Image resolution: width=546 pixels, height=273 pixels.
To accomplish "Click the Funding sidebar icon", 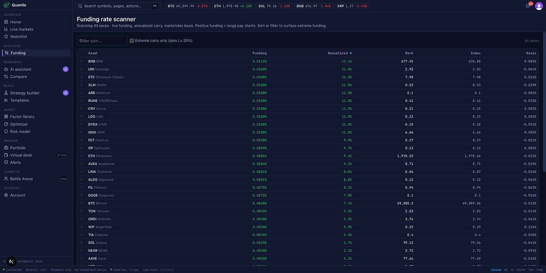I will tap(6, 53).
